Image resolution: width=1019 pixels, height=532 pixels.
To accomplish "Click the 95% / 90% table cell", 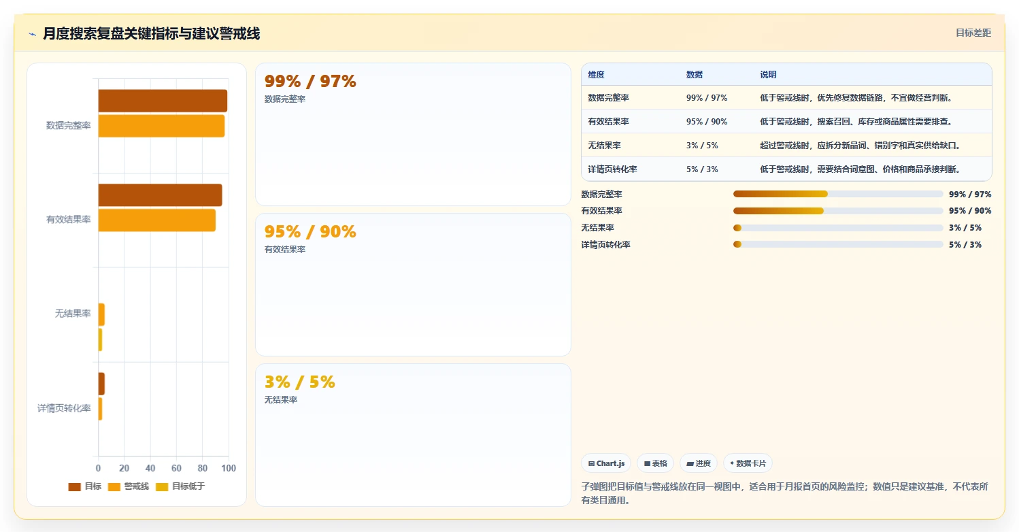I will 707,122.
